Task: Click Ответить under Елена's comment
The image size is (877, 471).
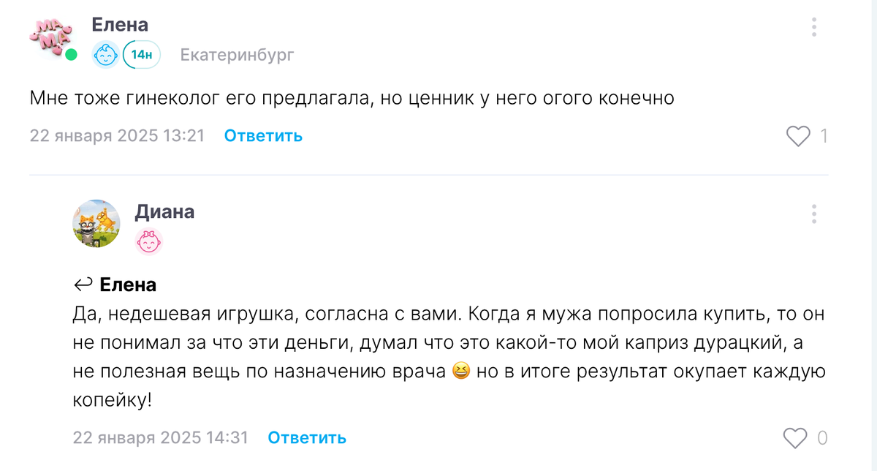Action: click(262, 135)
